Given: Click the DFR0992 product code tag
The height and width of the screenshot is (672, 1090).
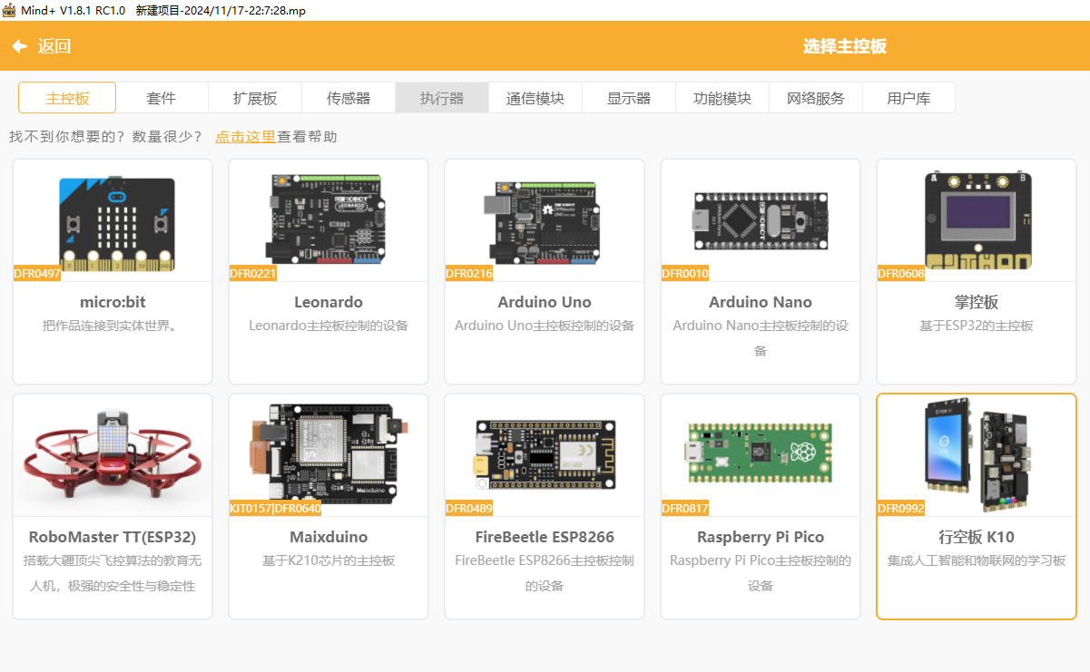Looking at the screenshot, I should point(901,509).
